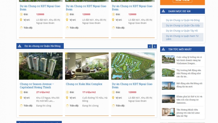
Task: Go to previous Hà Đông project slide
Action: [x=150, y=46]
